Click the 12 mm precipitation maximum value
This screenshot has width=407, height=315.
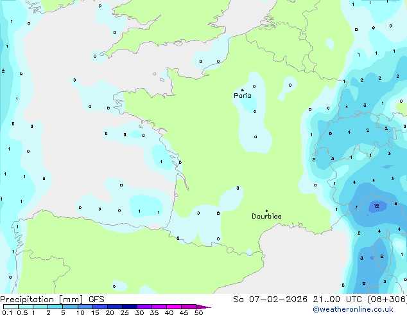point(376,206)
